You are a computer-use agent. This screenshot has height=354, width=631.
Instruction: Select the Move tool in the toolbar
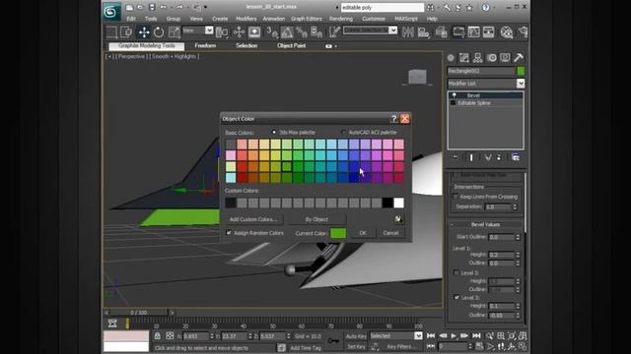pos(144,32)
